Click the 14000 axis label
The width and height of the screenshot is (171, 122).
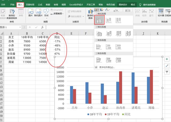(60, 72)
